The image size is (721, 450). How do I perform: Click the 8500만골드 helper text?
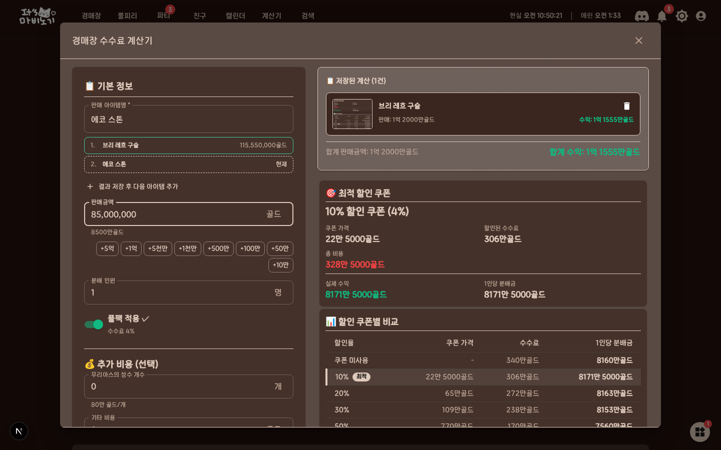point(107,232)
